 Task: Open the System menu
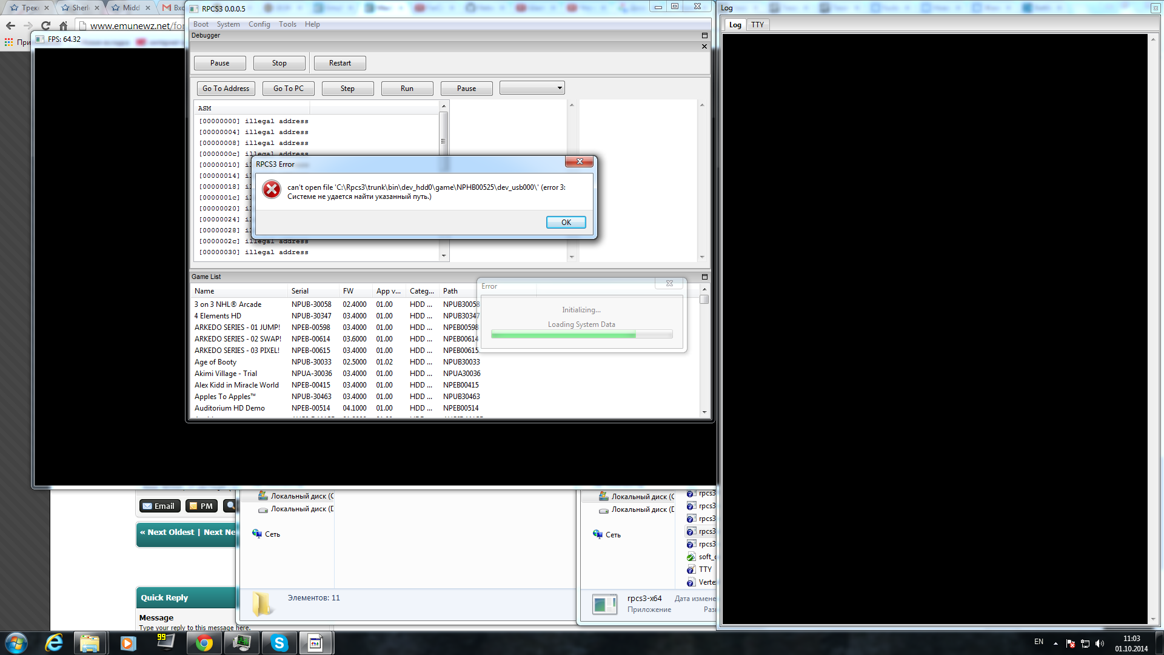click(228, 24)
